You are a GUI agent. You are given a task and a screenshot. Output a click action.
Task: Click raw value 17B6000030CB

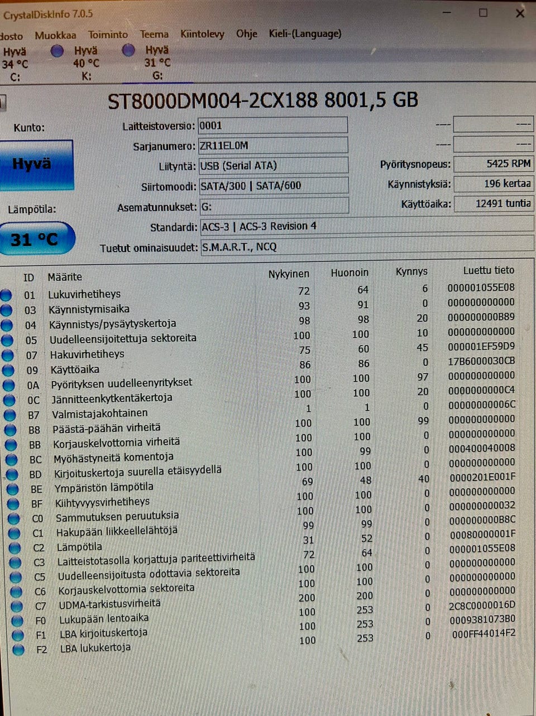(481, 361)
